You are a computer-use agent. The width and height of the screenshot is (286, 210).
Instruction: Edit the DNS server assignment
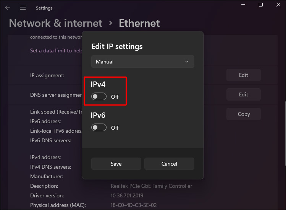(243, 94)
